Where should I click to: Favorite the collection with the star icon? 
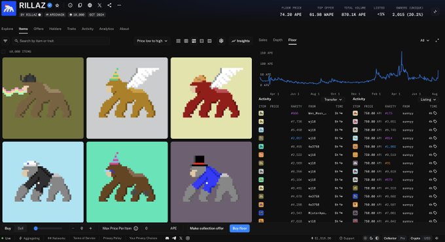pyautogui.click(x=58, y=5)
